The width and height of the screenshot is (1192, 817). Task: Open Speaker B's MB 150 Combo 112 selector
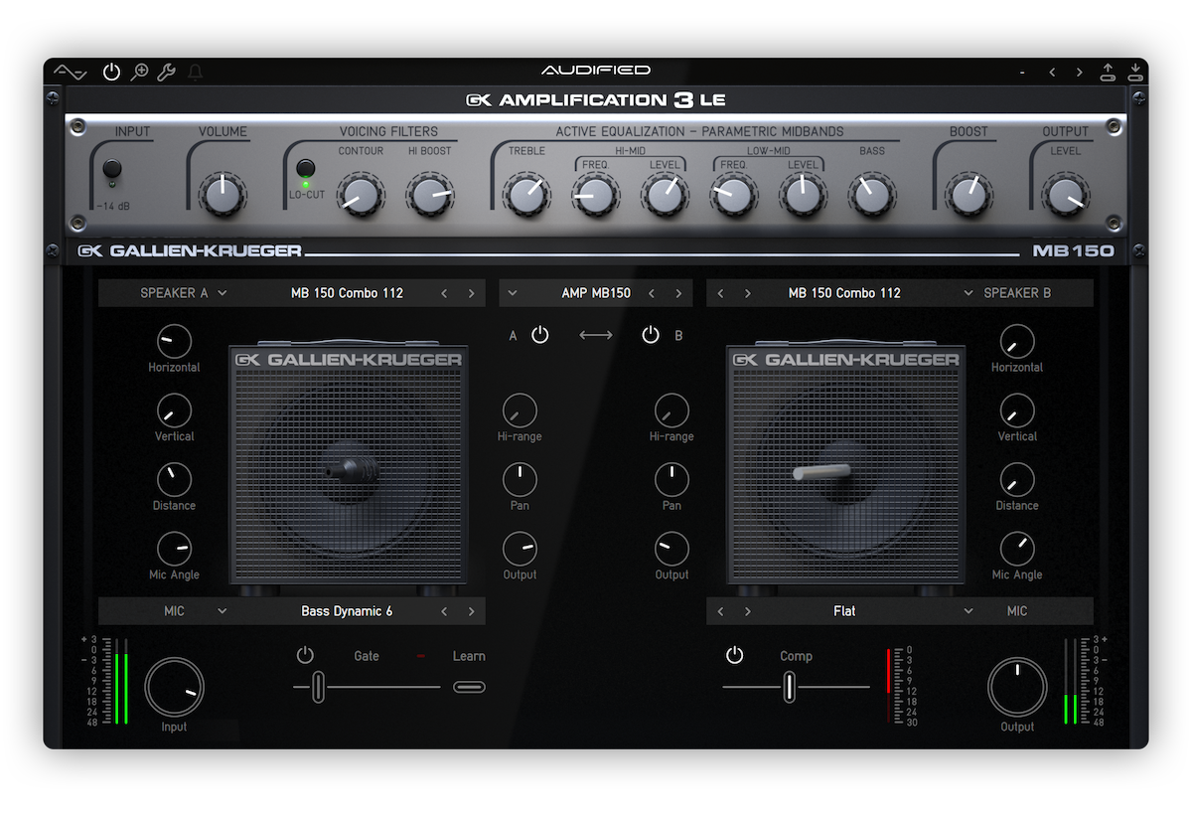point(844,293)
